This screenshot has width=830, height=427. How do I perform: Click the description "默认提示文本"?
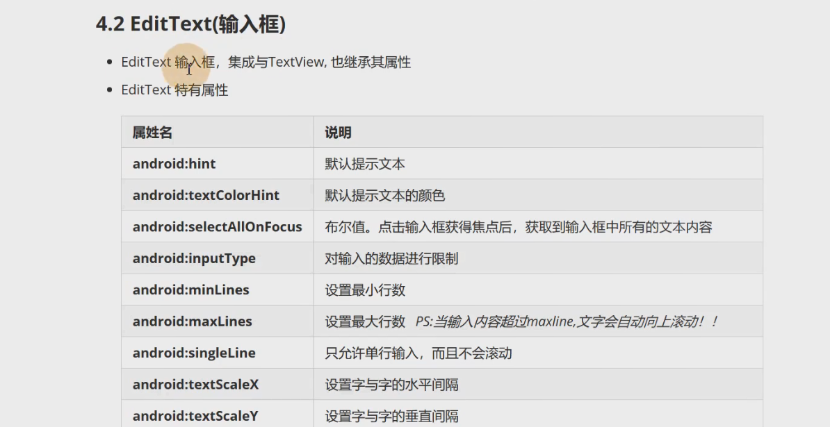pos(365,164)
